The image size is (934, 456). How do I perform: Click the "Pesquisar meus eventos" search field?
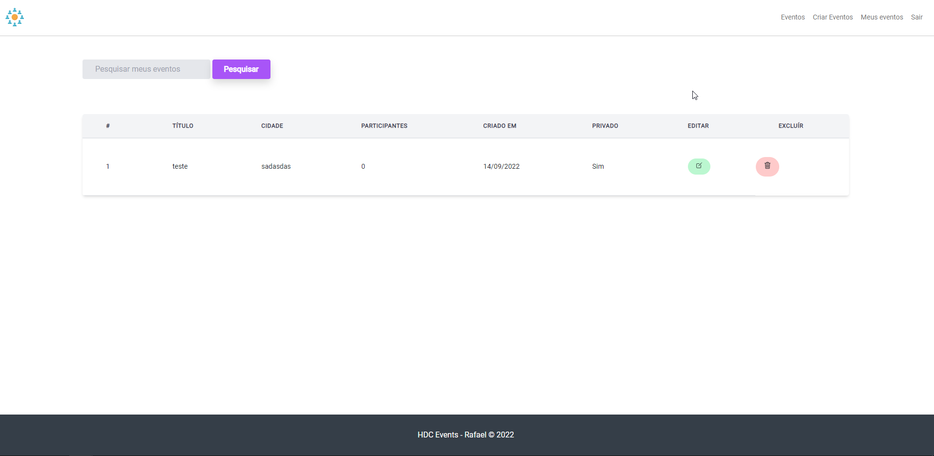(145, 69)
